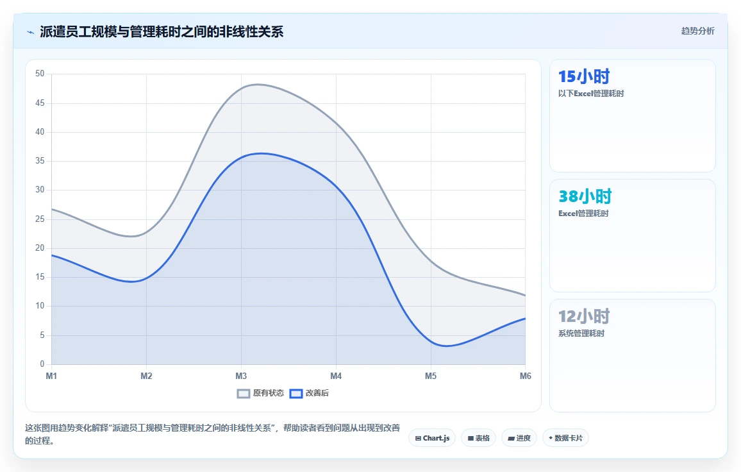The height and width of the screenshot is (472, 741).
Task: Click the 改善后 legend label text
Action: tap(317, 393)
